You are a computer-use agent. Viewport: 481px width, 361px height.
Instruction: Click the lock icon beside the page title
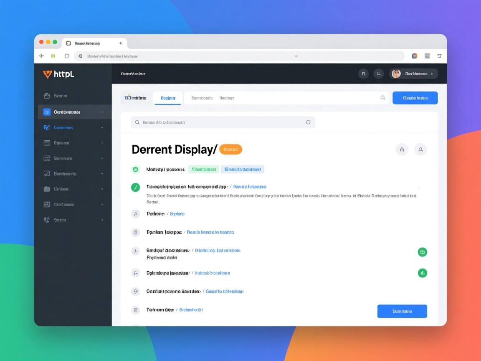[402, 149]
